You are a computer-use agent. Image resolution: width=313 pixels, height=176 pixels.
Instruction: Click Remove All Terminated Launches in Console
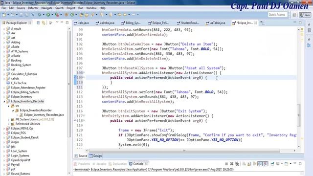point(237,164)
